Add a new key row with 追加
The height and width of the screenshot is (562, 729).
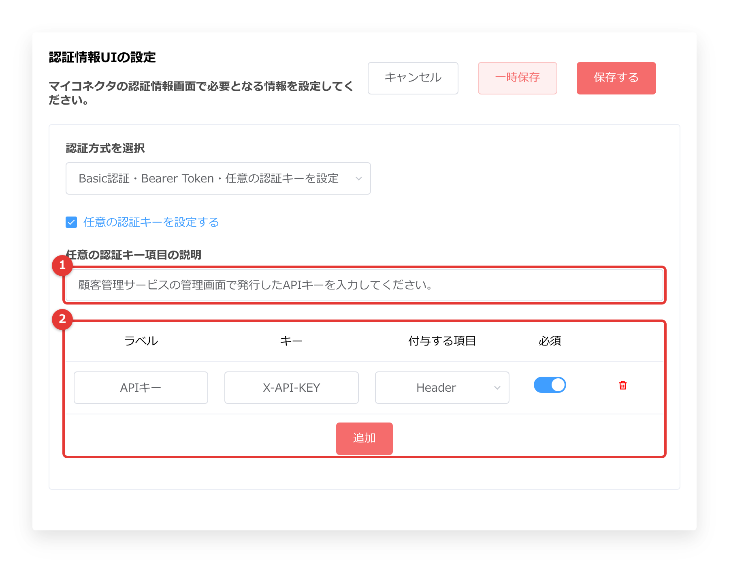coord(364,438)
